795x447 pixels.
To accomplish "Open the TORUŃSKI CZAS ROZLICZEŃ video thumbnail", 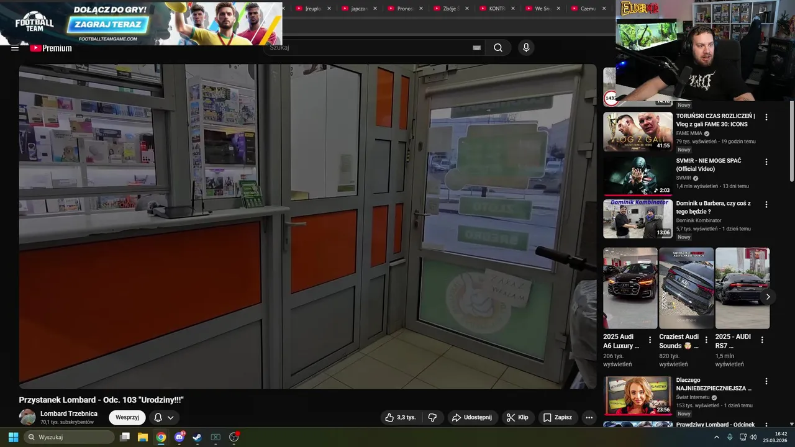I will (638, 132).
